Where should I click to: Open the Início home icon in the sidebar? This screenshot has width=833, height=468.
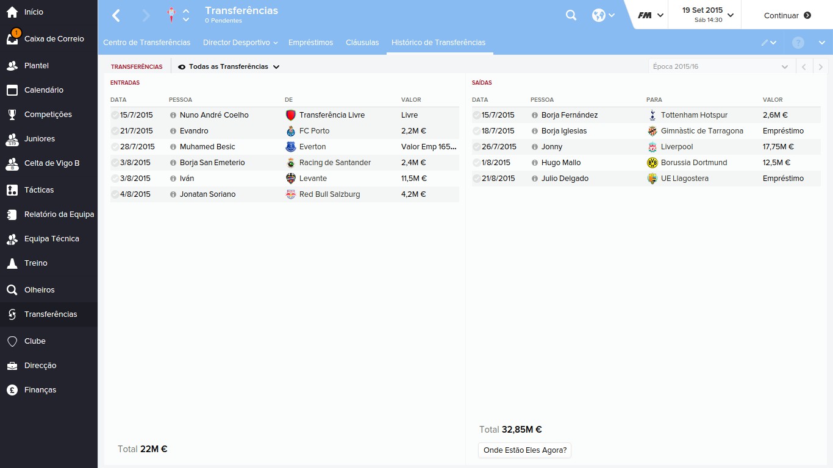pos(12,12)
